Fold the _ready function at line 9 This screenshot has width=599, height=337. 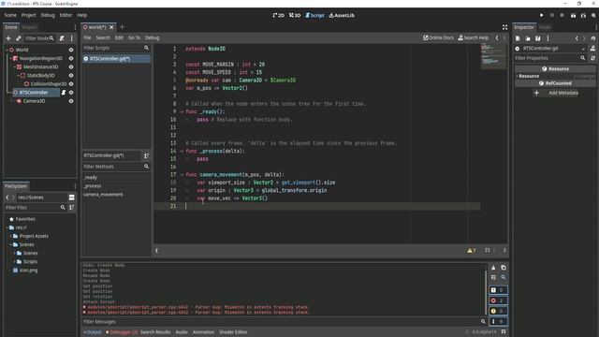(182, 112)
